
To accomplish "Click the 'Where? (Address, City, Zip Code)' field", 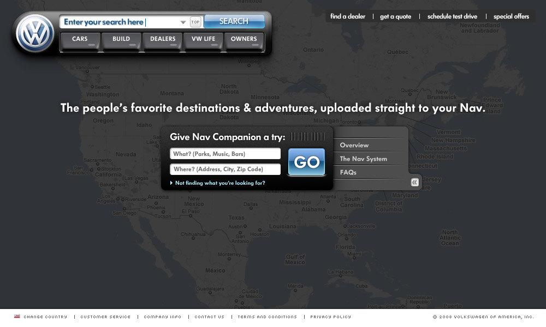I will point(225,169).
